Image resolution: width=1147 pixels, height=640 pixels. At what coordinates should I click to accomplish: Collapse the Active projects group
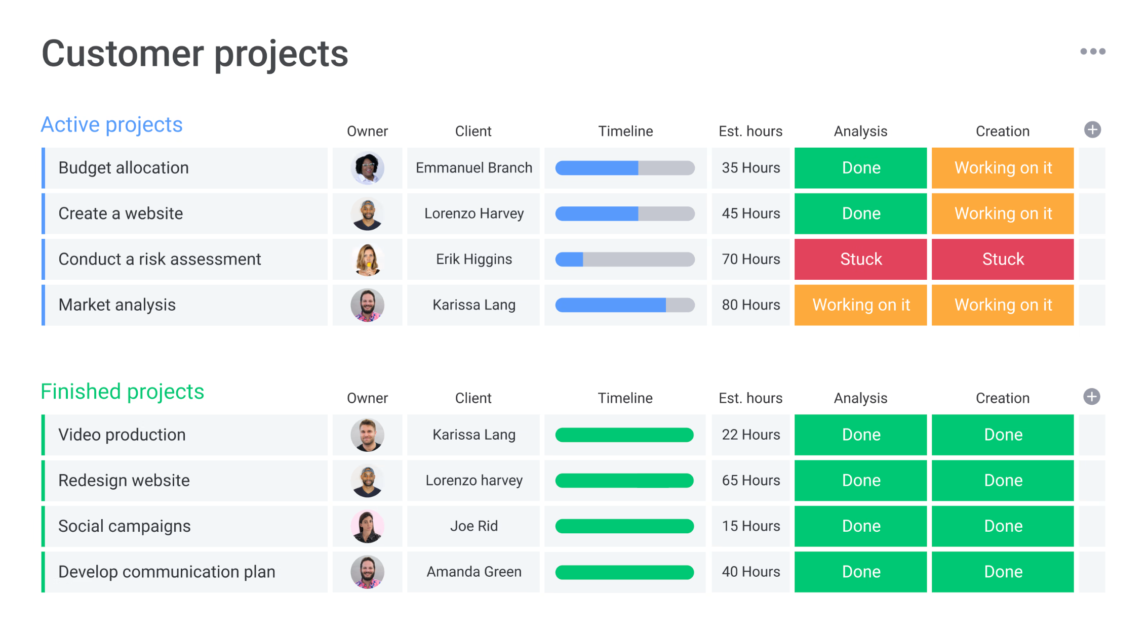pos(111,124)
